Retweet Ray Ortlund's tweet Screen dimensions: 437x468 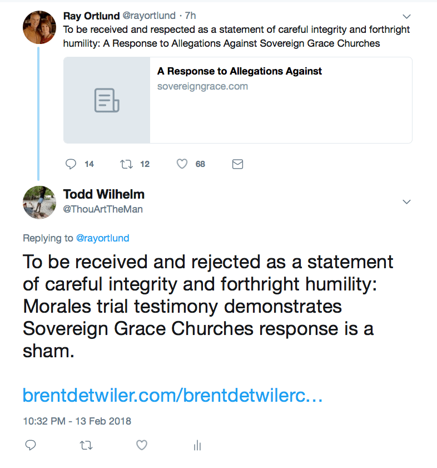(126, 164)
